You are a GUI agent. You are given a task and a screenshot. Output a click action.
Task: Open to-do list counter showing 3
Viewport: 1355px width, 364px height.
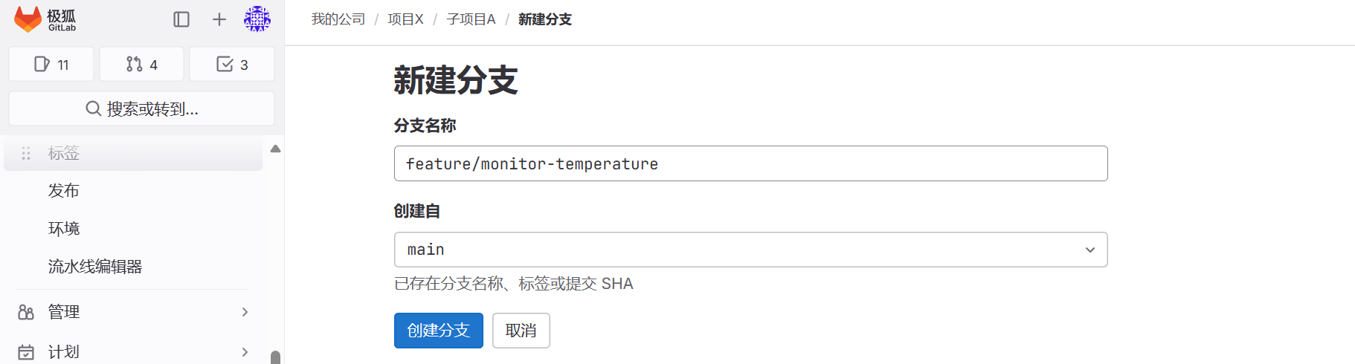tap(232, 65)
